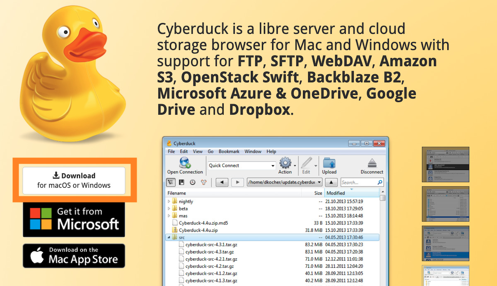The image size is (497, 286).
Task: Click the Disconnect eject icon
Action: pos(372,162)
